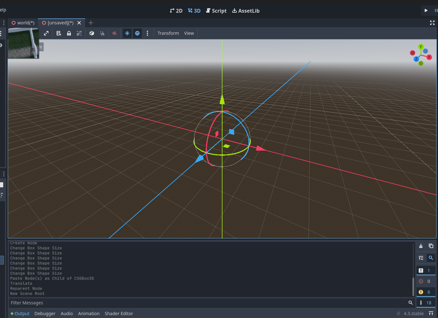438x318 pixels.
Task: Toggle preview environment globe icon
Action: [137, 33]
